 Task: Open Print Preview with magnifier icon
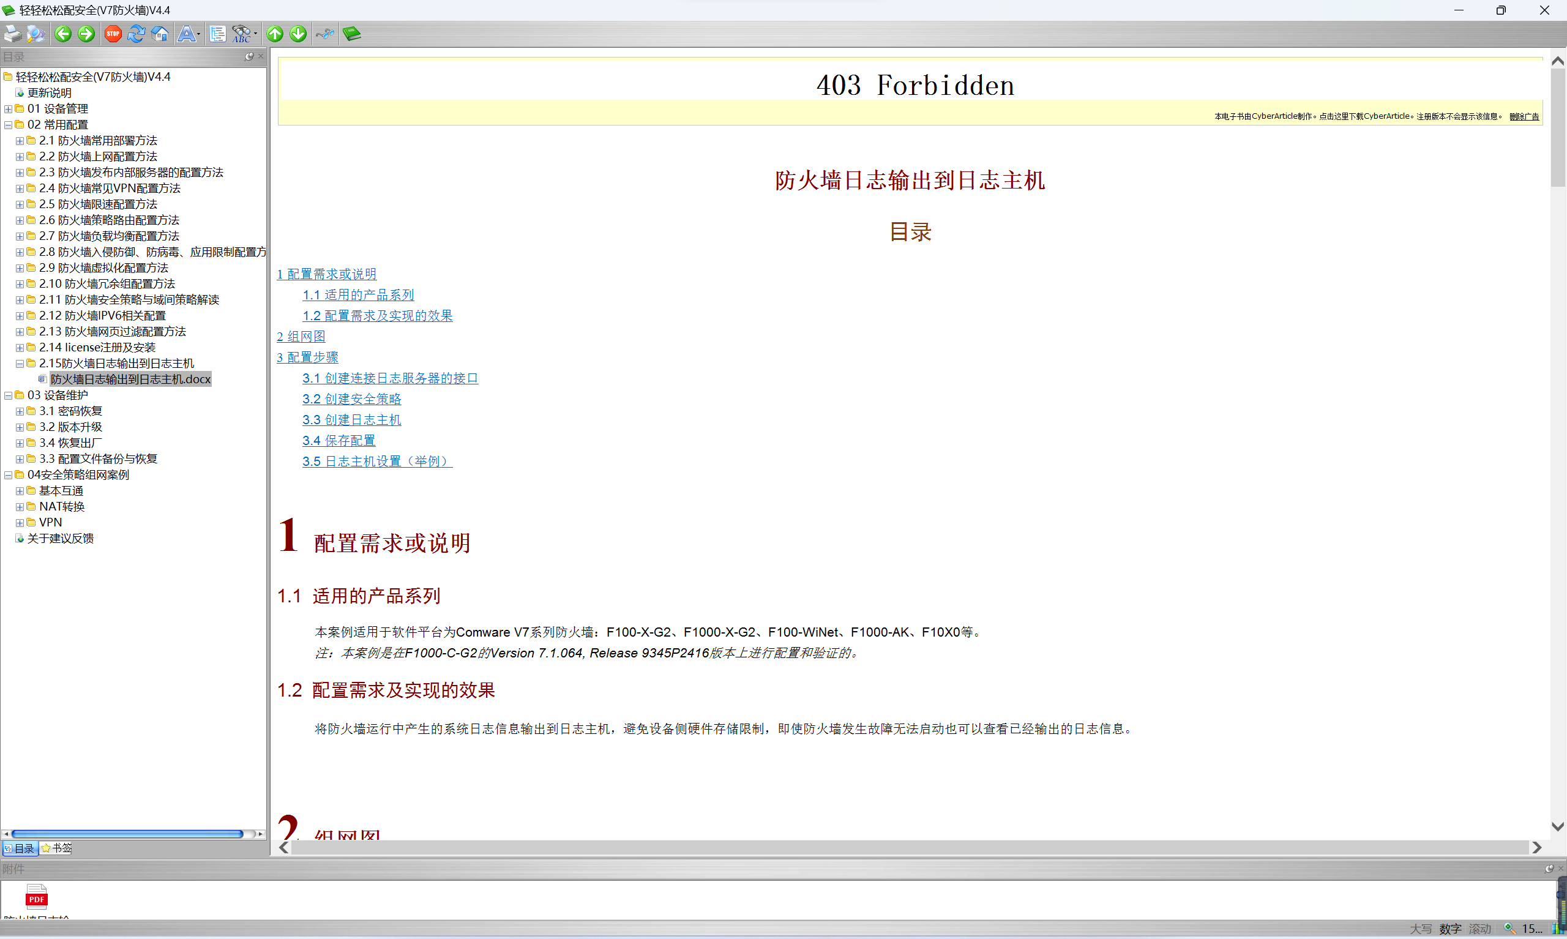coord(36,34)
